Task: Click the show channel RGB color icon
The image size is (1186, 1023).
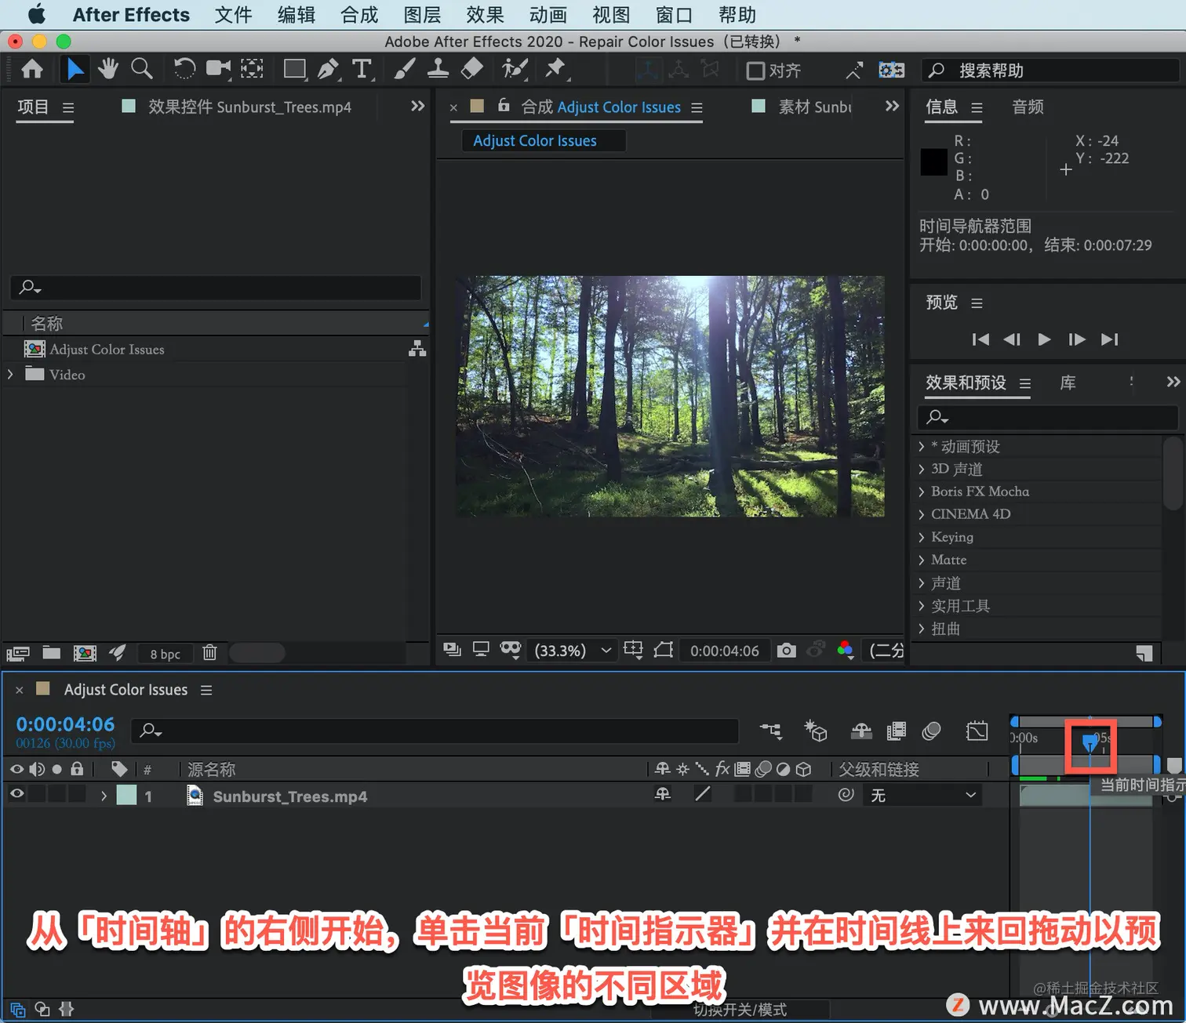Action: pos(845,650)
